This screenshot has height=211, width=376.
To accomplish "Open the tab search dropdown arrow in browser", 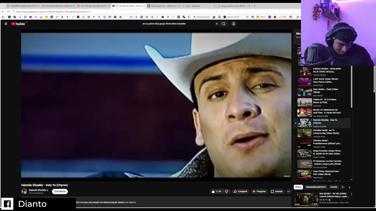I will pyautogui.click(x=3, y=6).
